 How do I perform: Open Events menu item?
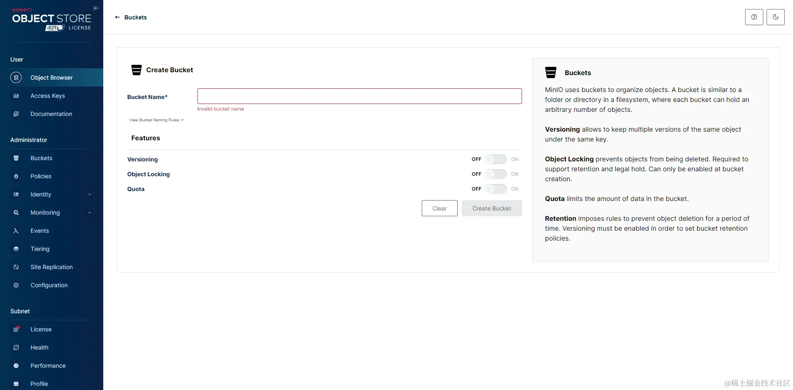click(x=52, y=231)
